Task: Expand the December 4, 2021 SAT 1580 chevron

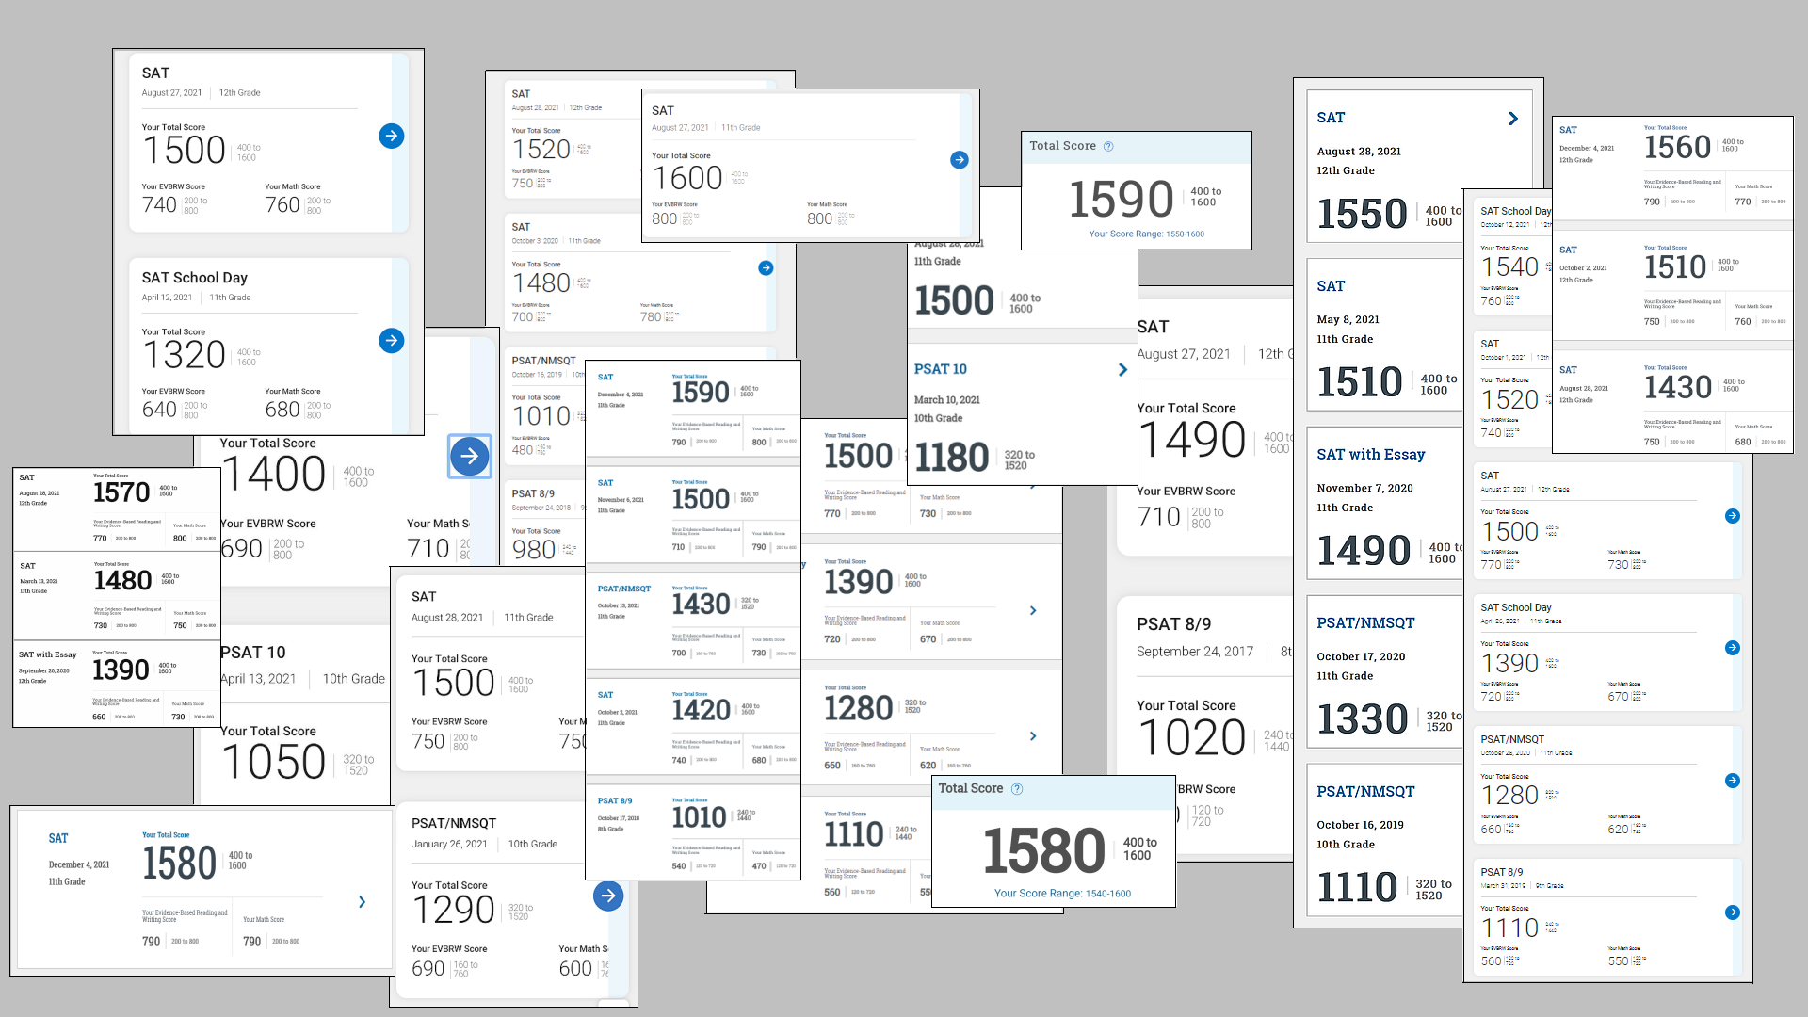Action: pos(363,902)
